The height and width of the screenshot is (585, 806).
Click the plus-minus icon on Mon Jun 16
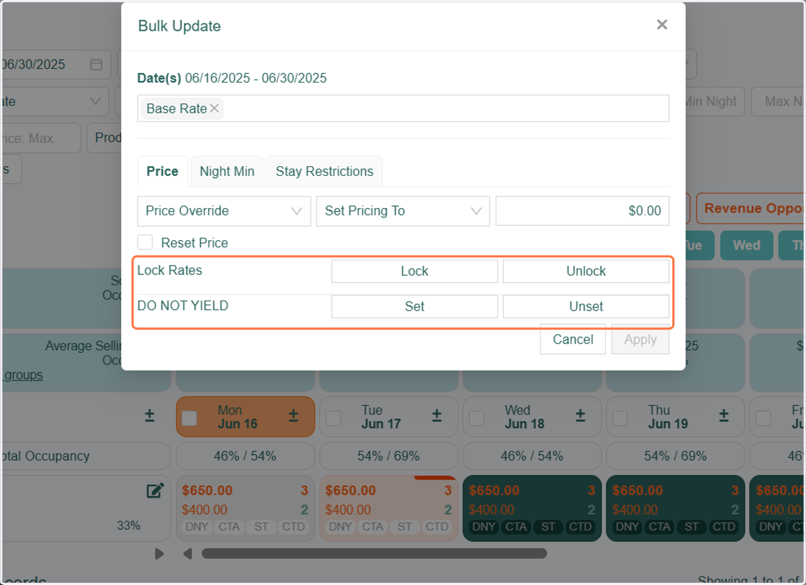(294, 416)
